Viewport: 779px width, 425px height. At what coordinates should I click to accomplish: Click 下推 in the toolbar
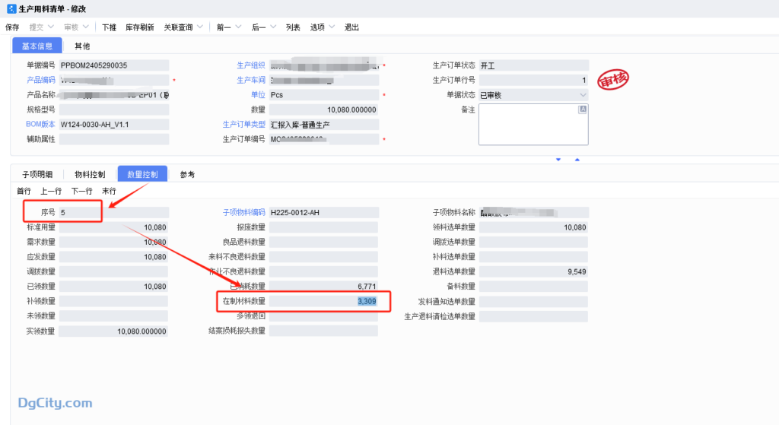tap(109, 27)
